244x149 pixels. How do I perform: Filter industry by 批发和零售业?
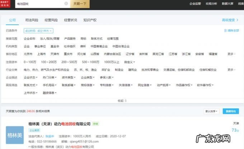150,69
